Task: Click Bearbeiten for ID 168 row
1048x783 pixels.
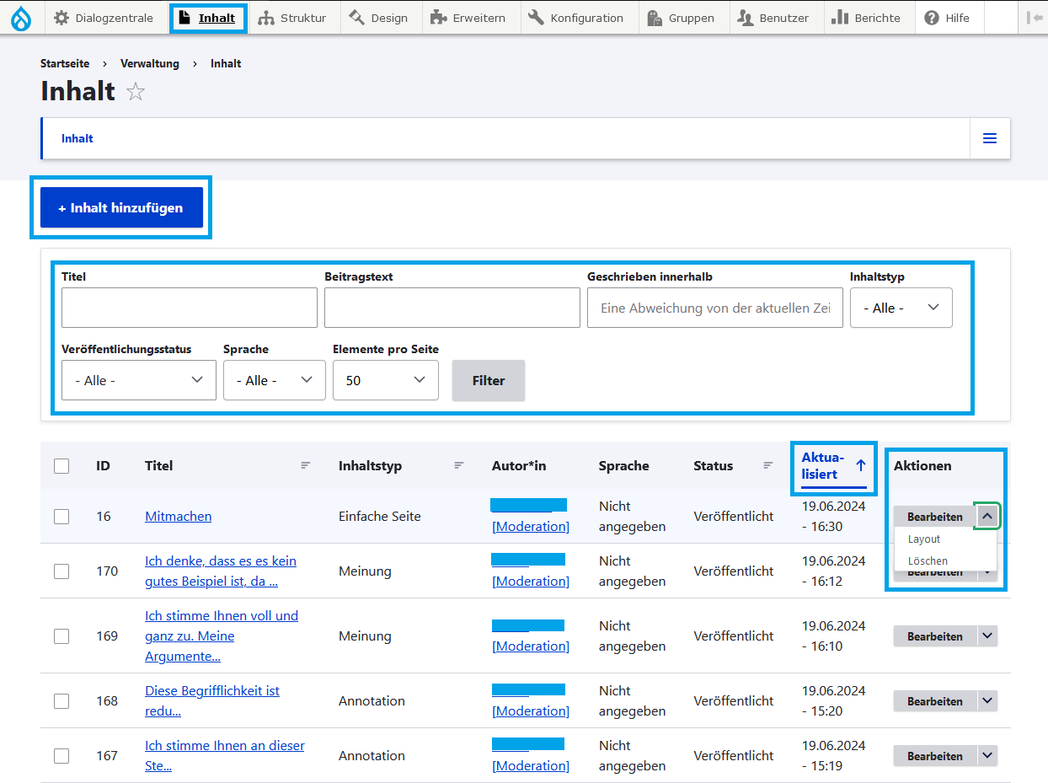Action: click(934, 701)
